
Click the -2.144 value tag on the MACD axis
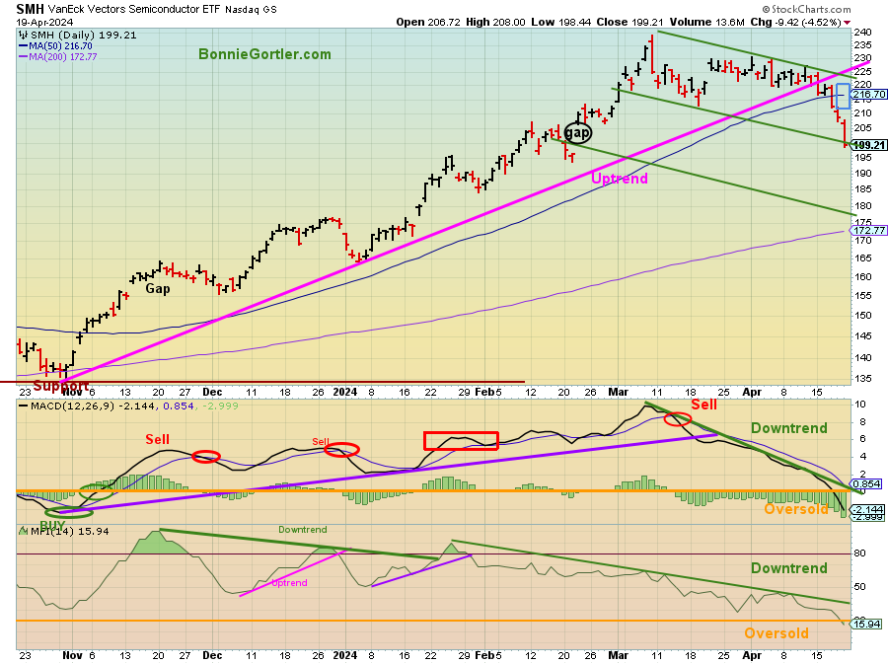[867, 509]
